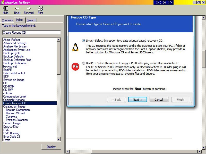Click the Next > button
The image size is (206, 154).
138,100
